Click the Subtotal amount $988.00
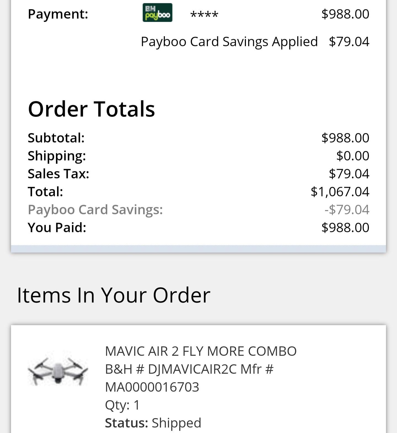This screenshot has width=397, height=433. [345, 138]
